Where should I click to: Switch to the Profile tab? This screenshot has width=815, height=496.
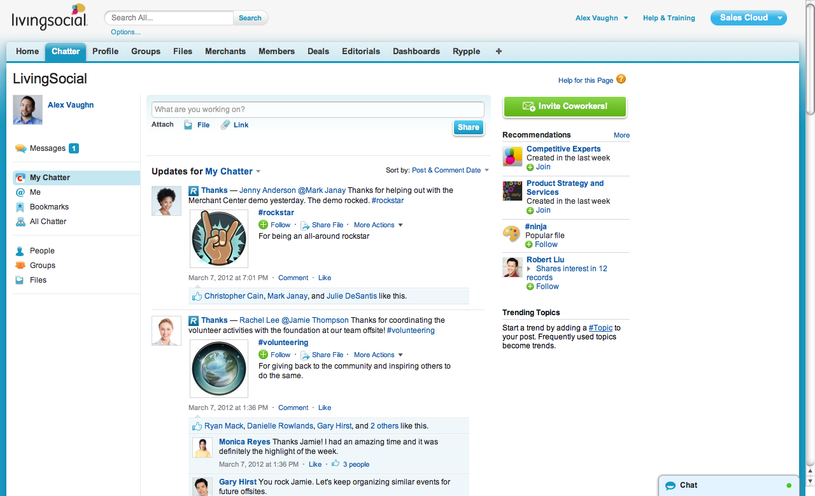(x=106, y=52)
